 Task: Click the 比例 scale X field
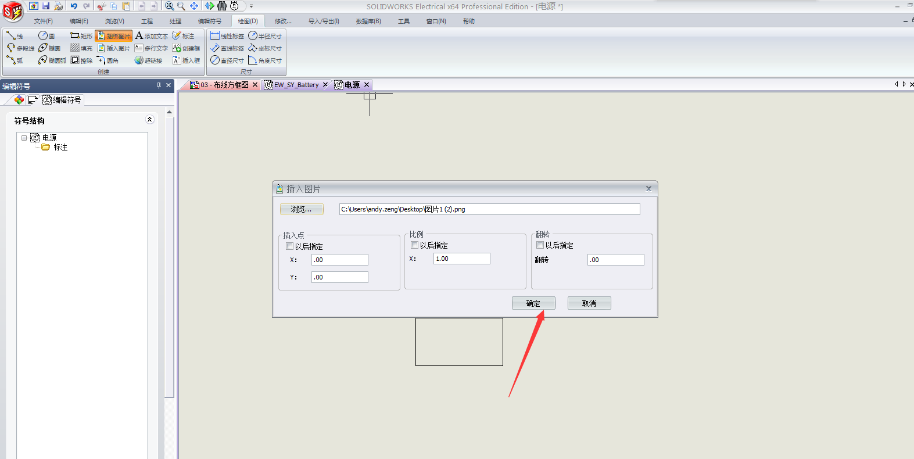point(462,259)
